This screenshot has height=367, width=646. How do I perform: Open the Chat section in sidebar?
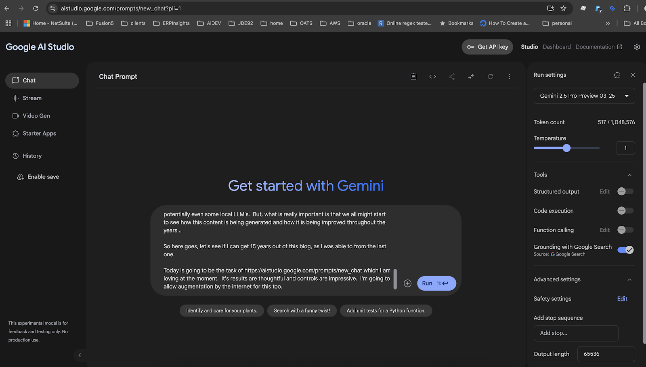(42, 80)
